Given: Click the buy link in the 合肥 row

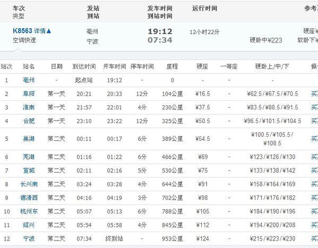Looking at the screenshot, I should [x=314, y=121].
